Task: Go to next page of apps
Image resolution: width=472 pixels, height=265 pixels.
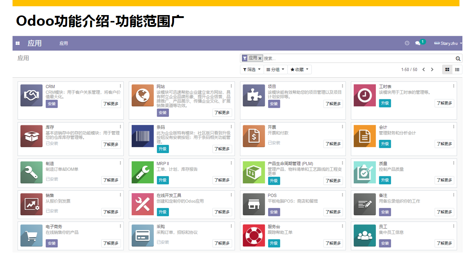Action: (x=432, y=70)
